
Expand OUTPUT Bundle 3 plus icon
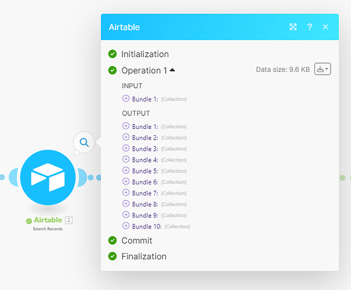126,148
